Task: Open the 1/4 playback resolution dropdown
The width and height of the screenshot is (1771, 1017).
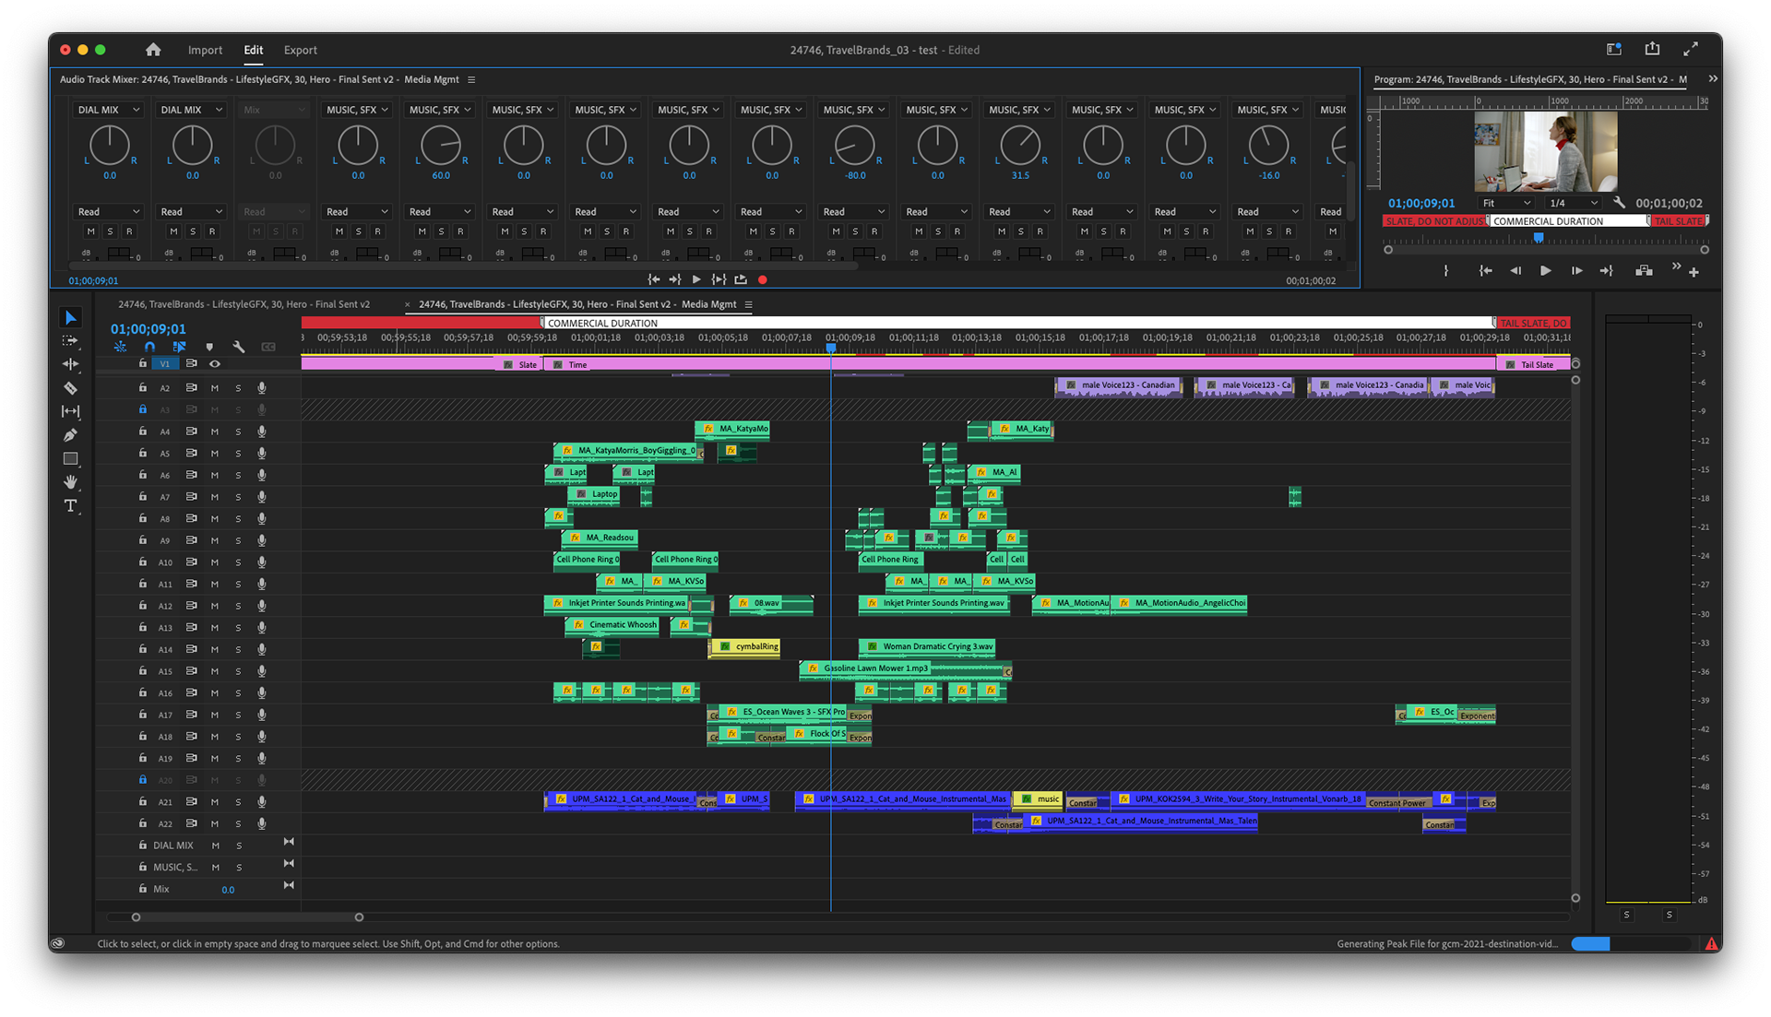Action: (1573, 203)
